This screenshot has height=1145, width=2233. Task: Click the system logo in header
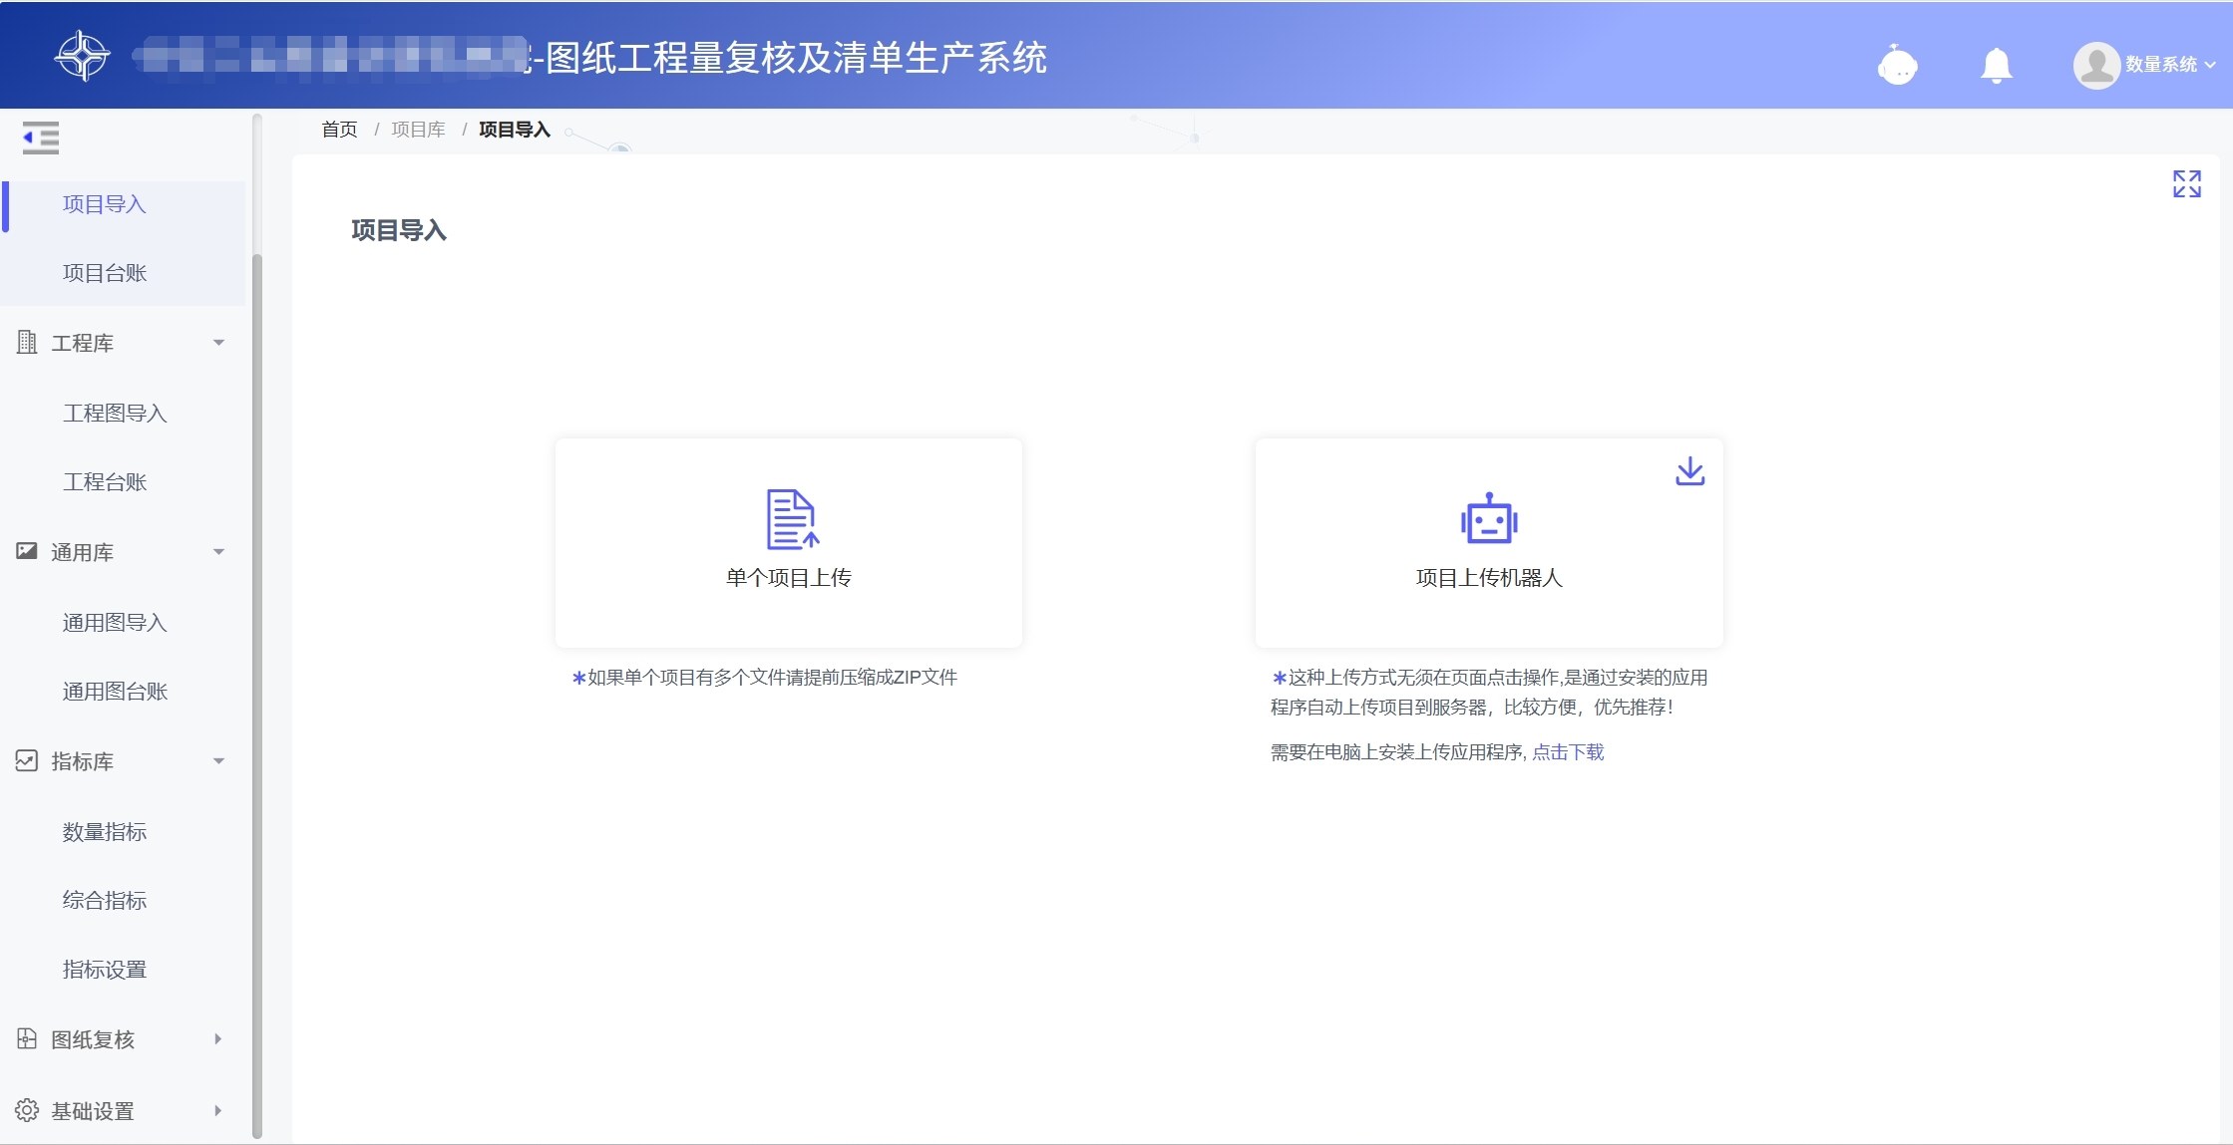tap(82, 56)
